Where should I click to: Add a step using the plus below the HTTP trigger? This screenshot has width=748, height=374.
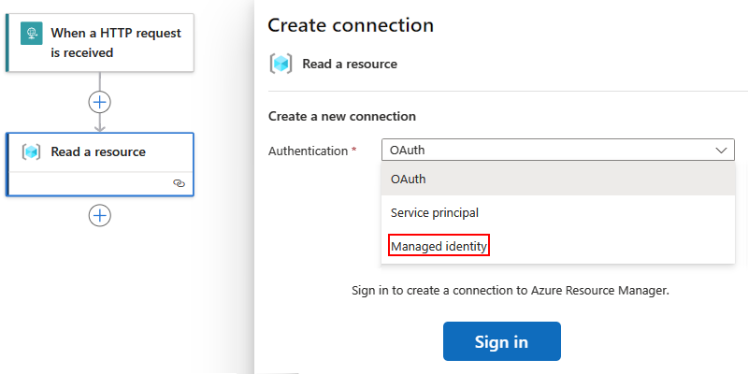click(x=100, y=102)
